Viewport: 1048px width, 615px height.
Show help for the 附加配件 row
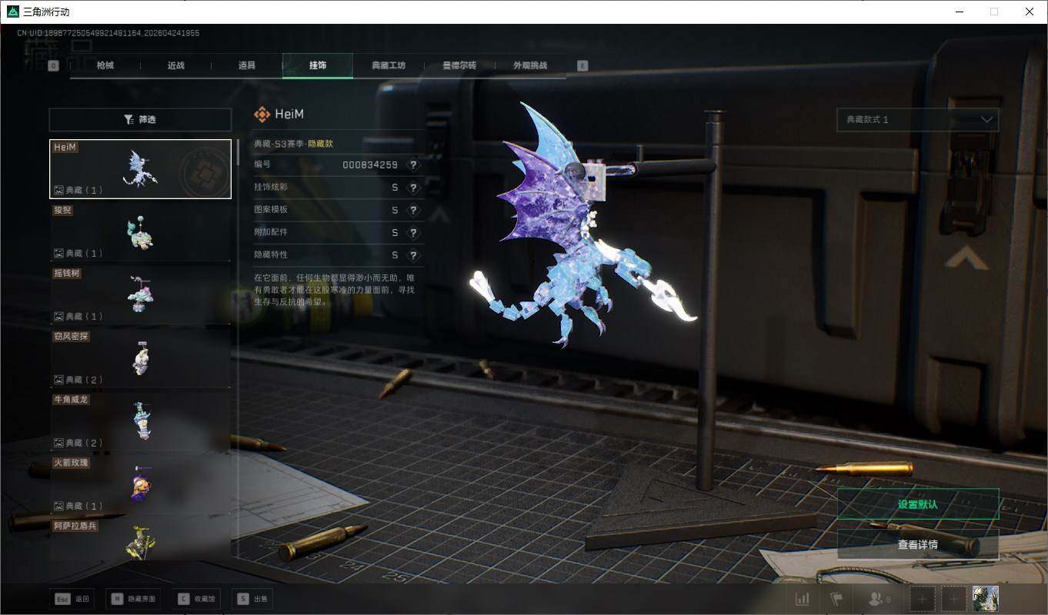click(414, 232)
